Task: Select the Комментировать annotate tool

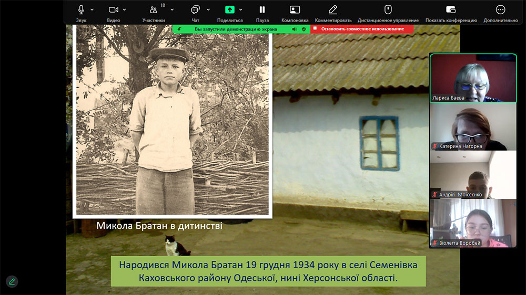Action: click(332, 10)
